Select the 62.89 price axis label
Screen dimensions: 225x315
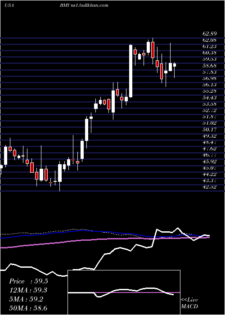(209, 34)
